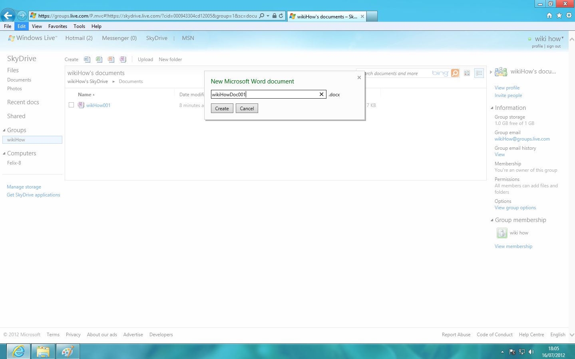This screenshot has width=575, height=359.
Task: Switch to details list view icon
Action: click(x=479, y=73)
